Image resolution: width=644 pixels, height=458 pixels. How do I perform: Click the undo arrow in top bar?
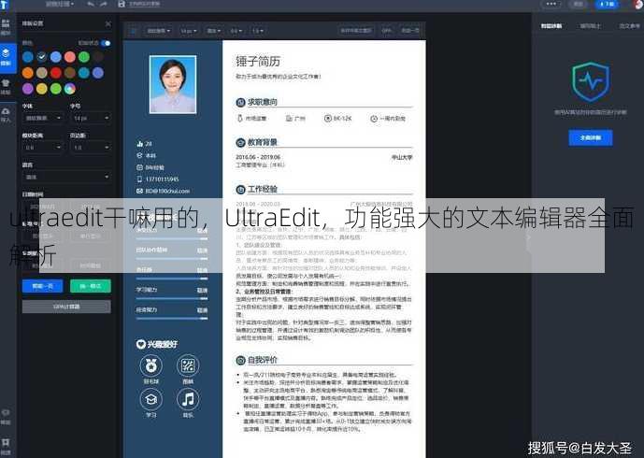coord(91,4)
